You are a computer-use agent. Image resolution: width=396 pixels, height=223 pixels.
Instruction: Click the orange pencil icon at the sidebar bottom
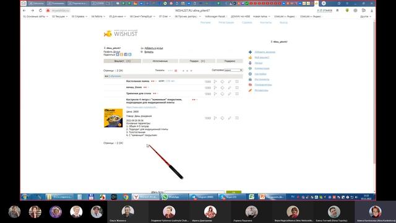click(250, 90)
